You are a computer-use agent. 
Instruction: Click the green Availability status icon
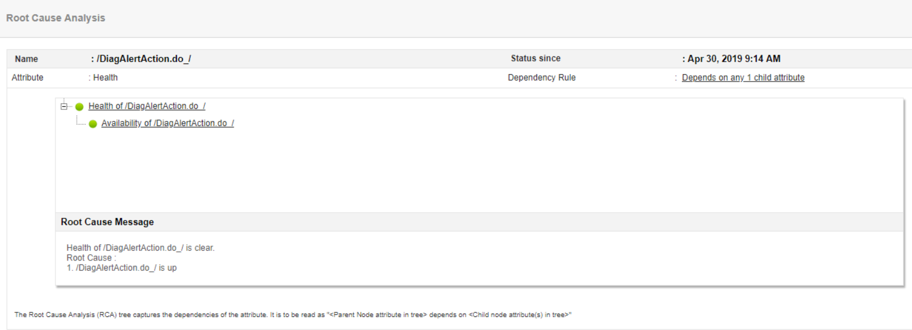coord(93,124)
